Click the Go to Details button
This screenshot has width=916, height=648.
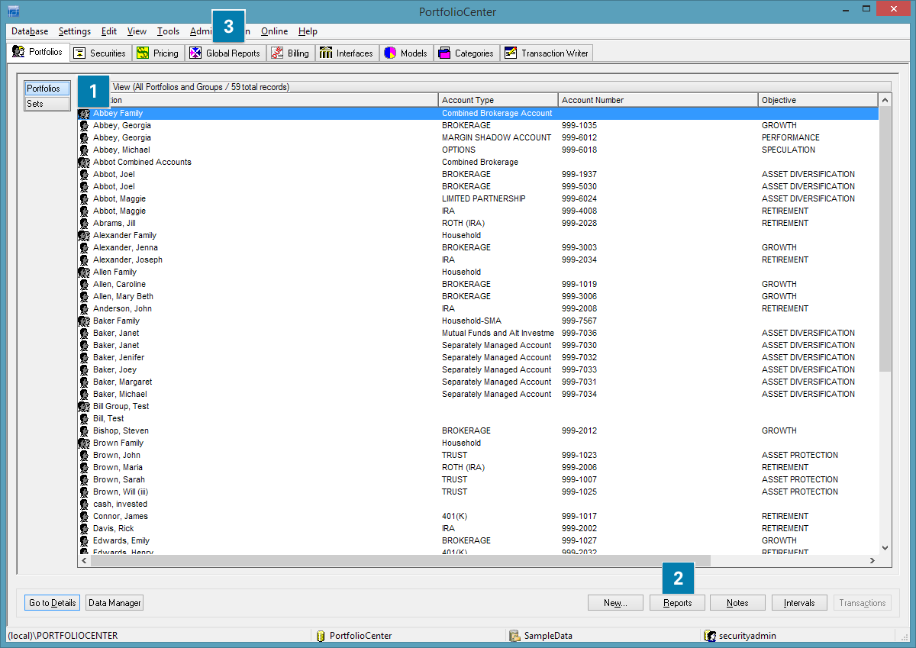click(x=52, y=603)
